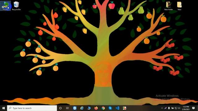This screenshot has height=111, width=198.
Task: Open Cortana from the taskbar circle
Action: click(60, 108)
